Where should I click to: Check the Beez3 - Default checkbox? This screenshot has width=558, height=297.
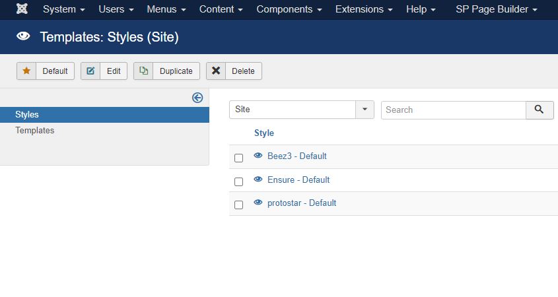[239, 158]
